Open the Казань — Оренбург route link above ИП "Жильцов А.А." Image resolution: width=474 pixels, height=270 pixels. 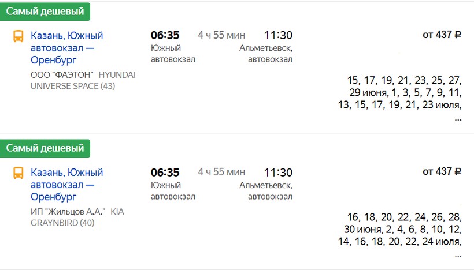[x=66, y=184]
